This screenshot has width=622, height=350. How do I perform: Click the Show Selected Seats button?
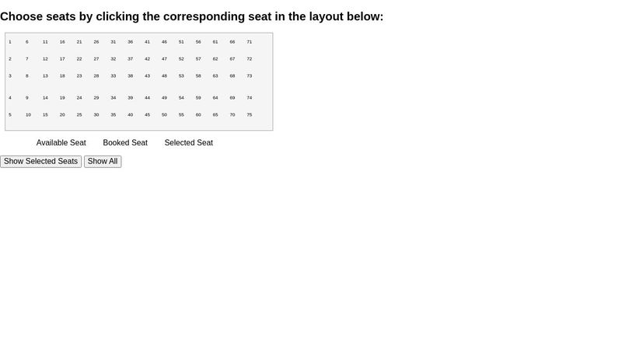tap(40, 162)
